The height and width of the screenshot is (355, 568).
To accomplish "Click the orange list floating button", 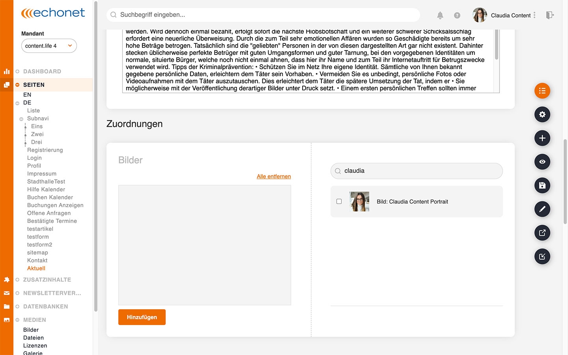I will 542,91.
